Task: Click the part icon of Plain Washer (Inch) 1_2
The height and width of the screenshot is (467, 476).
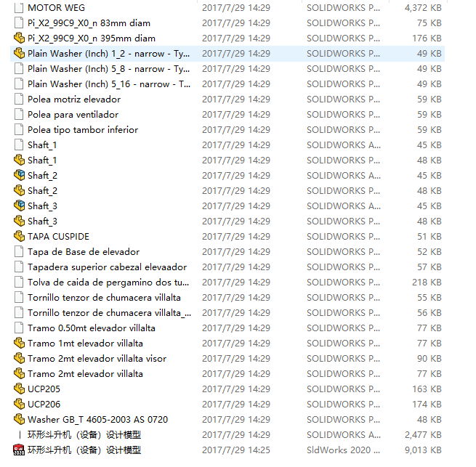Action: 19,54
